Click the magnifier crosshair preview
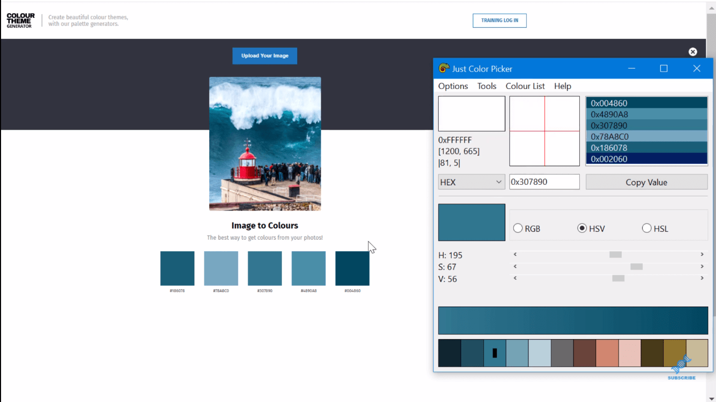This screenshot has width=716, height=402. click(545, 131)
